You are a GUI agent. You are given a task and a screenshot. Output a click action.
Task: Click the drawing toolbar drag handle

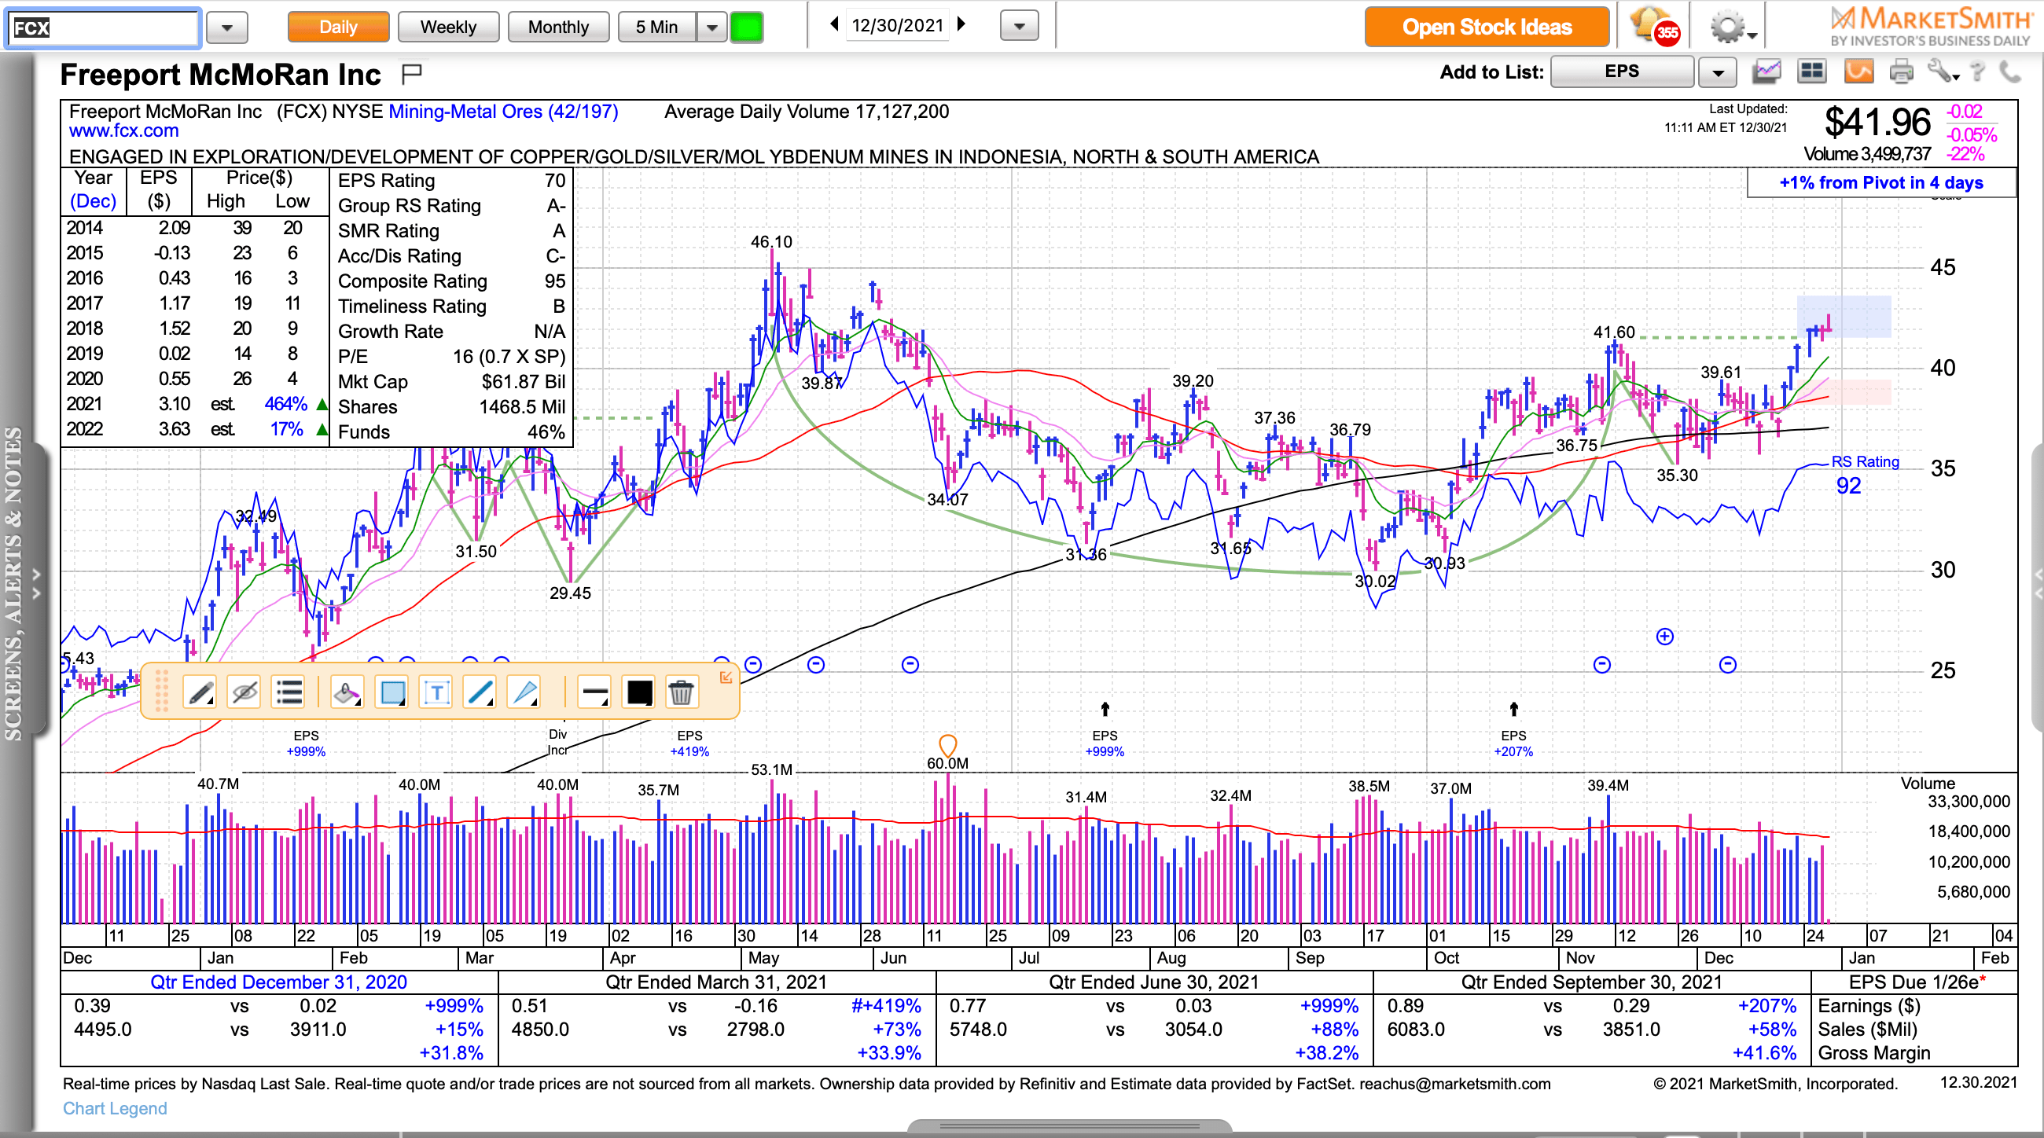161,691
